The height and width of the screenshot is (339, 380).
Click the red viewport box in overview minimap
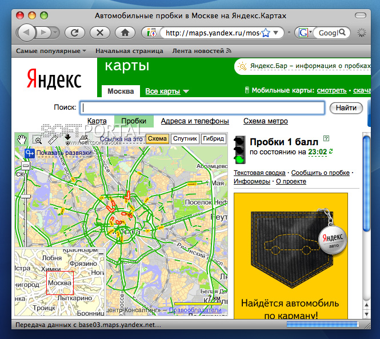(x=60, y=283)
